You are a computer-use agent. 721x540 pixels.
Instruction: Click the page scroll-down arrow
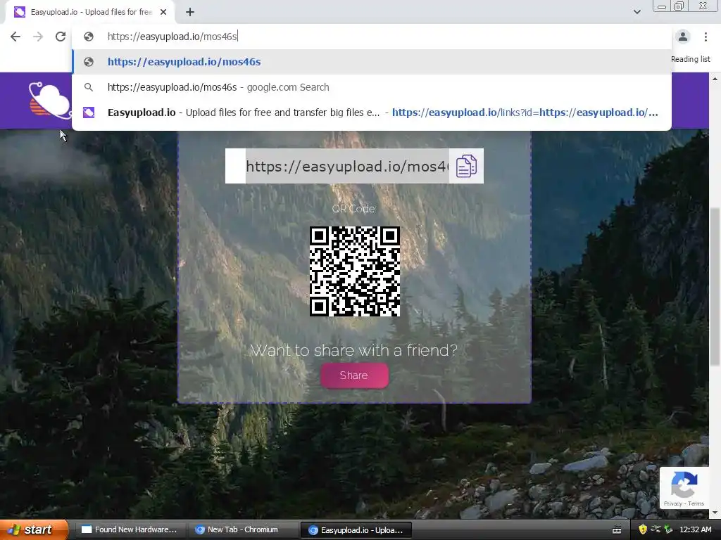pyautogui.click(x=715, y=513)
